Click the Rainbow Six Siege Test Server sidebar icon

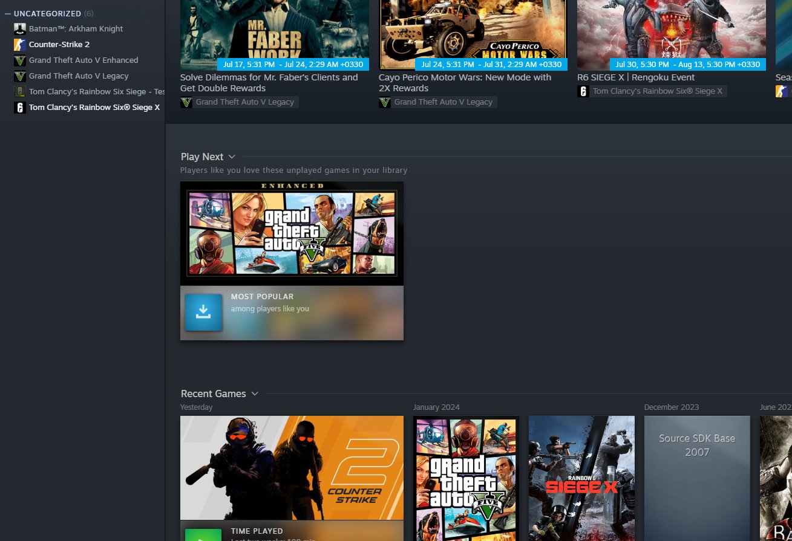20,91
